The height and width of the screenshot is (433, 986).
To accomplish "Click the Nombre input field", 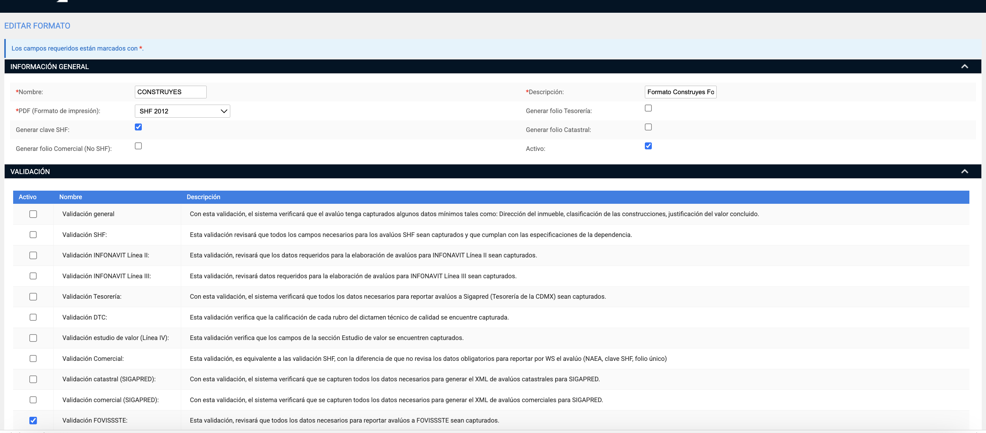I will (x=170, y=92).
